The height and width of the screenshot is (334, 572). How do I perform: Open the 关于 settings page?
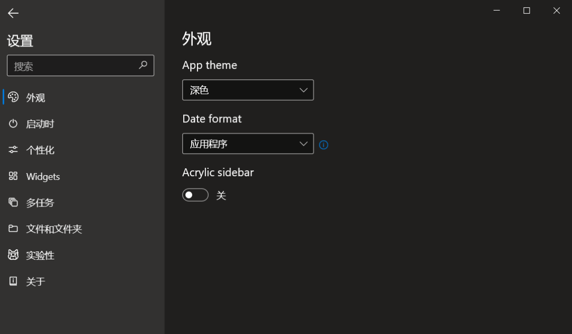(x=83, y=281)
